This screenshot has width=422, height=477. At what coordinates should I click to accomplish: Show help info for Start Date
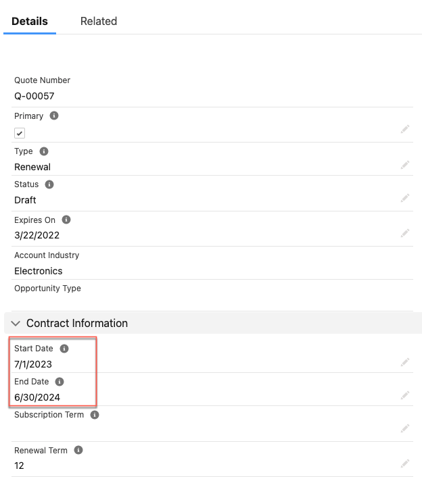[64, 349]
